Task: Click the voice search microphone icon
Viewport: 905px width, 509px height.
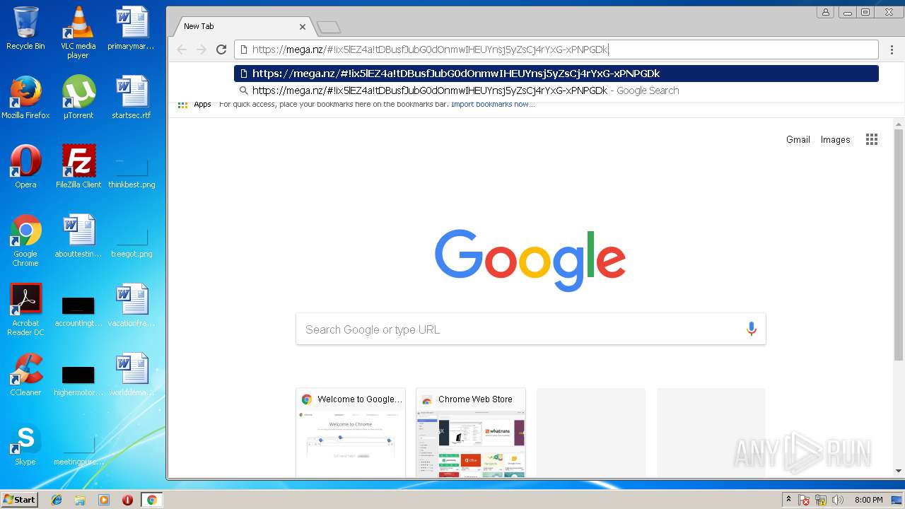Action: pos(751,329)
